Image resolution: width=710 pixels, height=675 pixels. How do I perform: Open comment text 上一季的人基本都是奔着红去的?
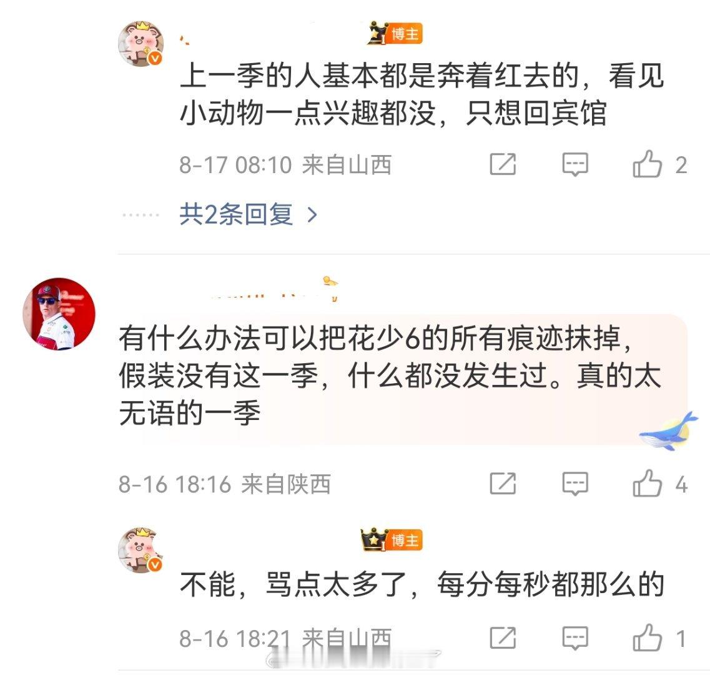click(x=422, y=94)
